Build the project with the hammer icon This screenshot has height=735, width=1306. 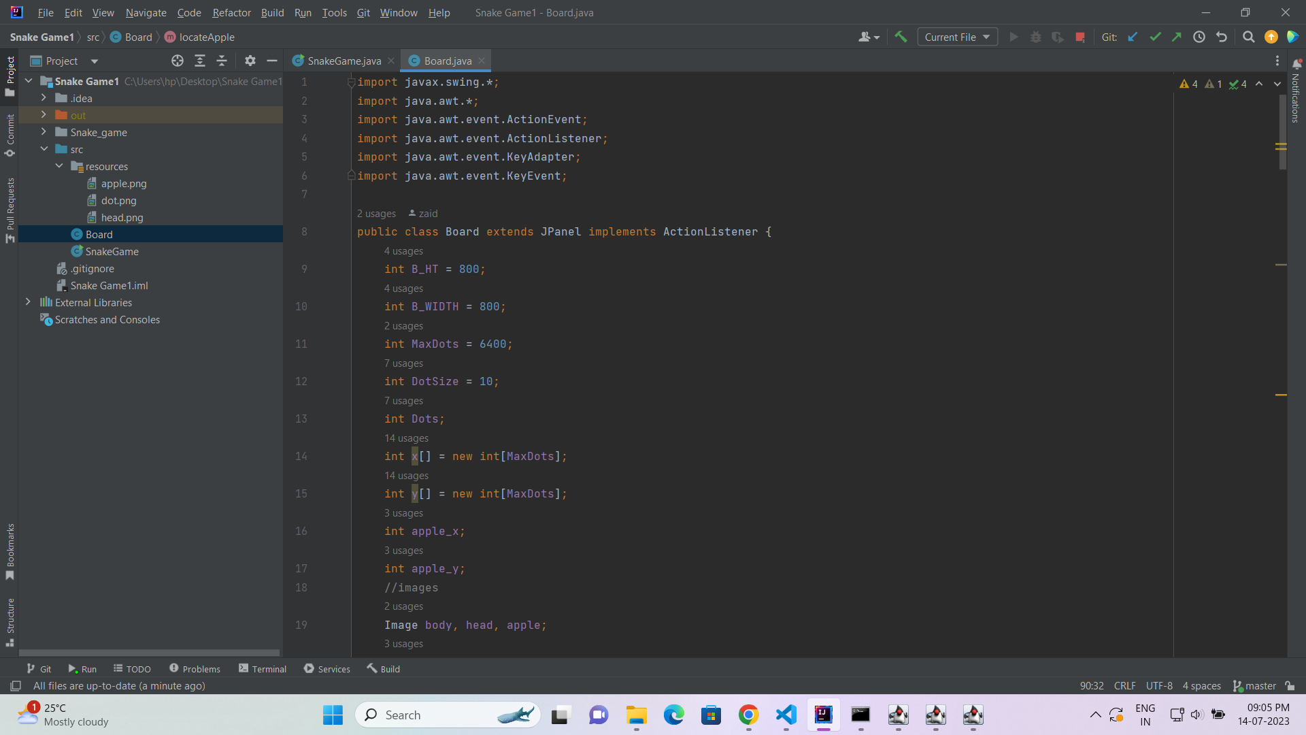click(901, 37)
